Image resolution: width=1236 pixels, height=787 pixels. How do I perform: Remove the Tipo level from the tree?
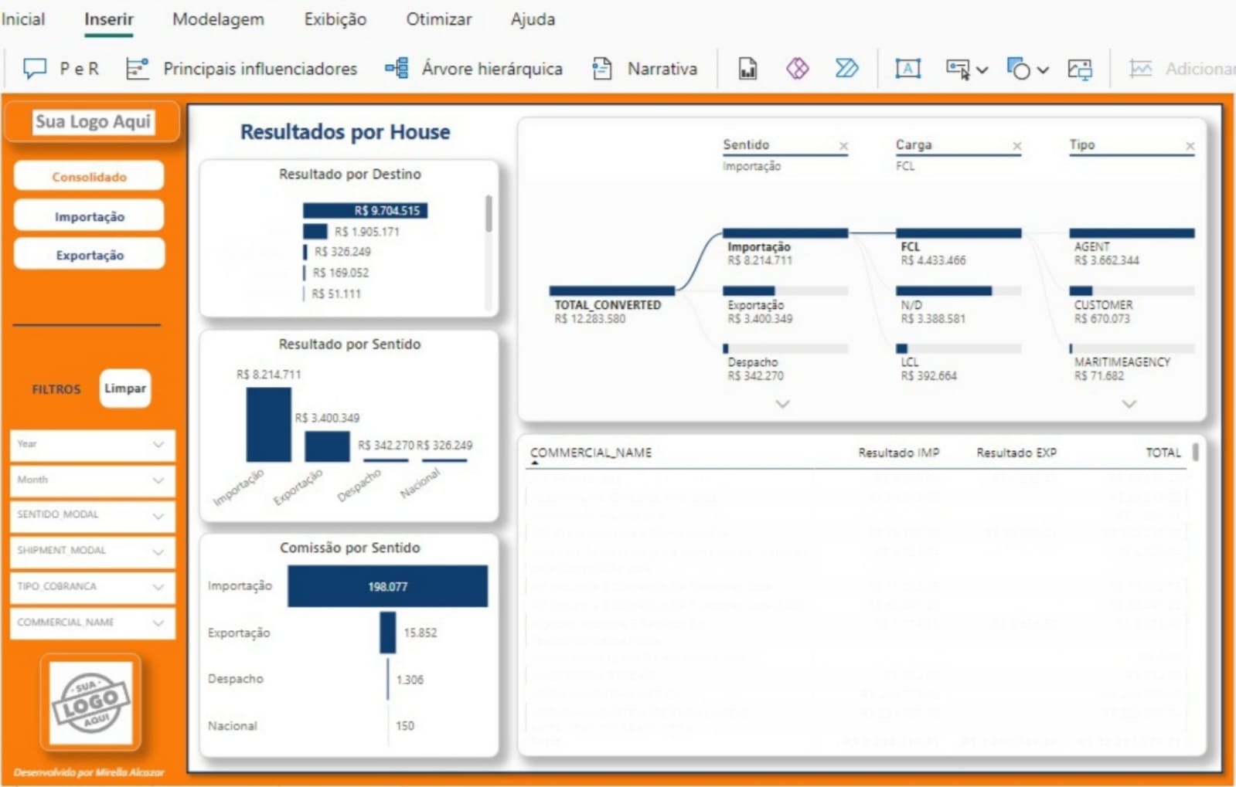(1190, 146)
